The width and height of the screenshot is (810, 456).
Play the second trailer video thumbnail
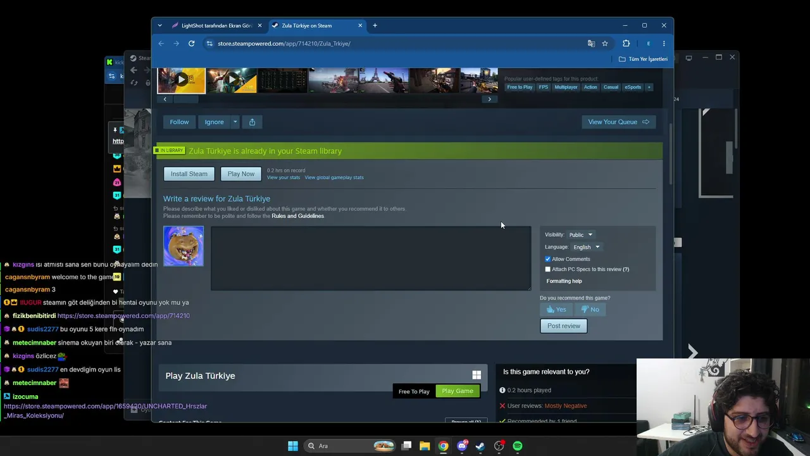click(232, 80)
